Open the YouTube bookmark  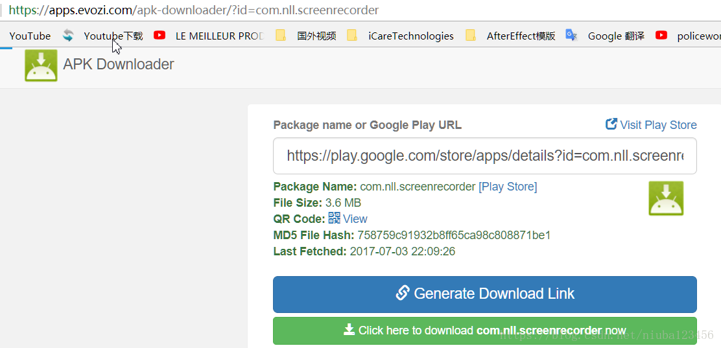(x=30, y=36)
